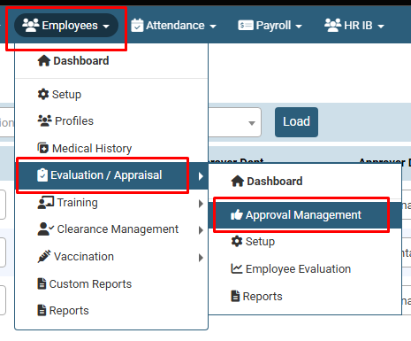
Task: Open the Medical History entry
Action: click(111, 148)
